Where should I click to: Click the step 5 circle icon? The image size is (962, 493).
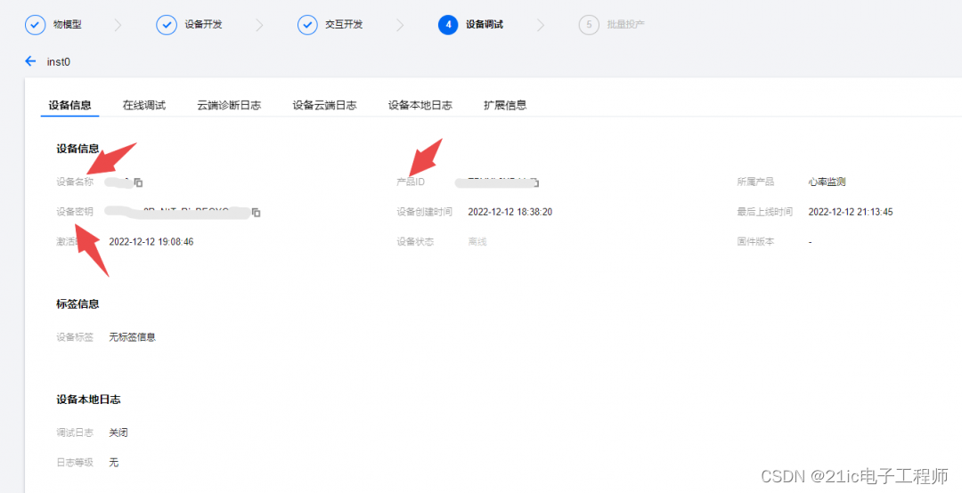pyautogui.click(x=589, y=25)
